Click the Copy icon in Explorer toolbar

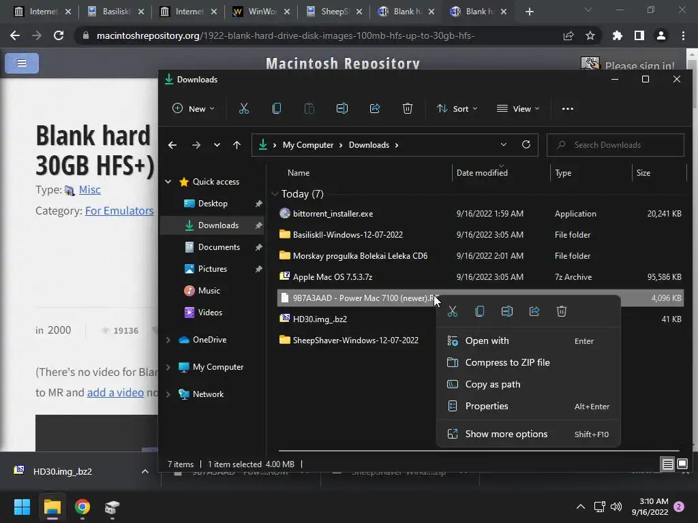click(277, 108)
